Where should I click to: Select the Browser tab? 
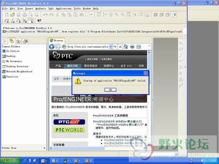tap(56, 41)
